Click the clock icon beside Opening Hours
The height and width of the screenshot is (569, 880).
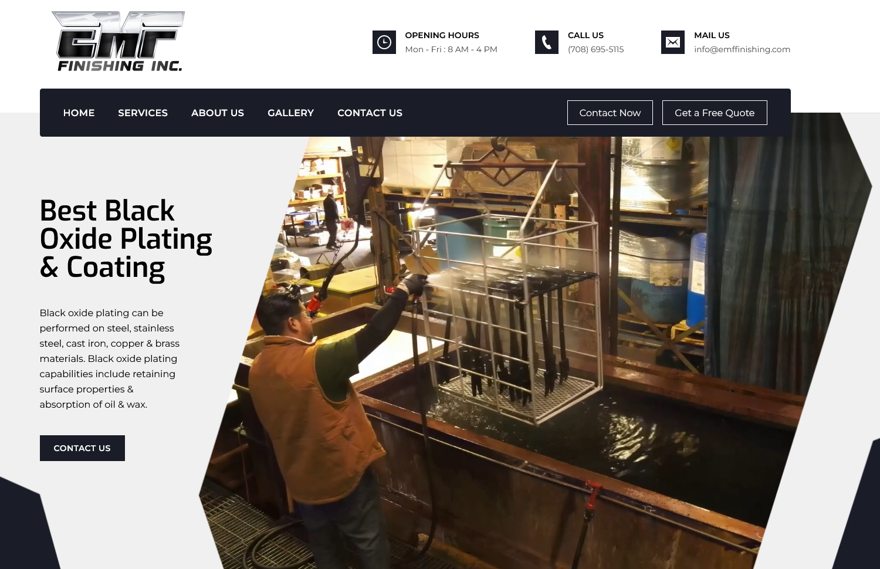click(x=384, y=42)
